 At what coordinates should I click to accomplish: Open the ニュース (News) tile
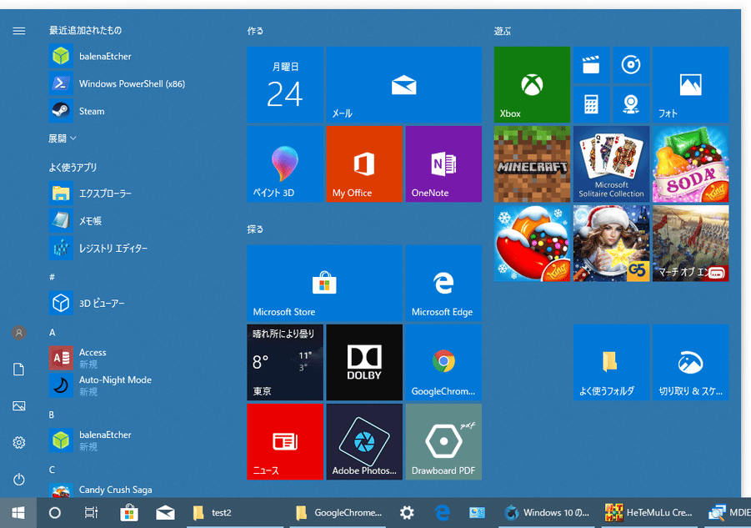click(285, 442)
